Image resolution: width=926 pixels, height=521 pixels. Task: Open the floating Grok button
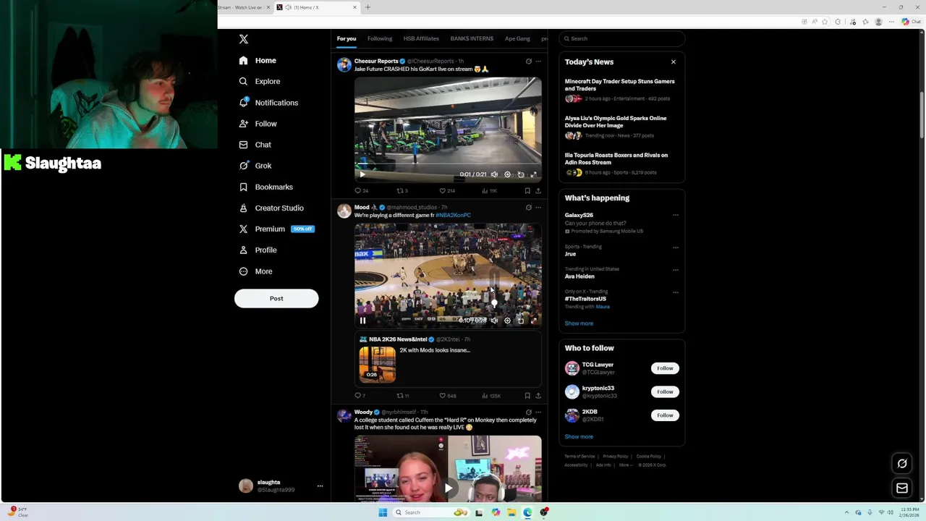[902, 464]
